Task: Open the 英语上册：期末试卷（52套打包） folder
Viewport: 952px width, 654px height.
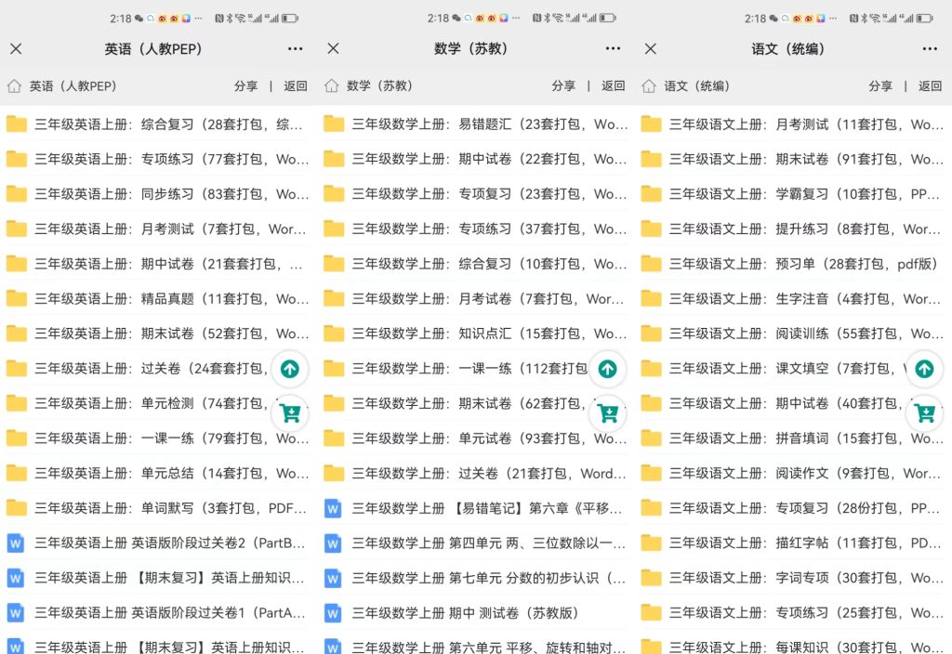Action: pos(167,334)
